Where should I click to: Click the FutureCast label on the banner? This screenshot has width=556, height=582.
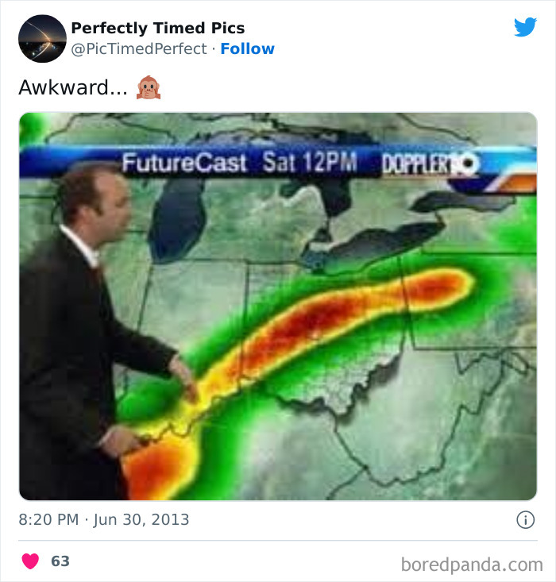click(x=184, y=163)
